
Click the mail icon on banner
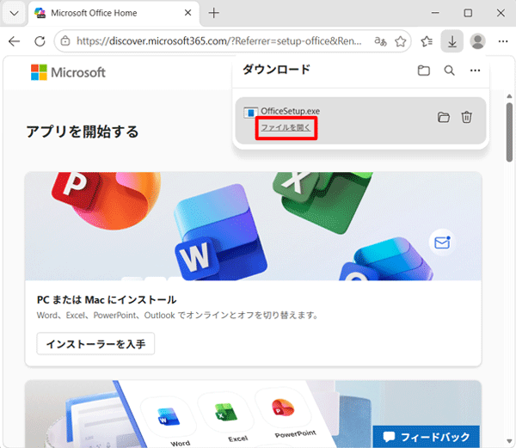coord(442,242)
